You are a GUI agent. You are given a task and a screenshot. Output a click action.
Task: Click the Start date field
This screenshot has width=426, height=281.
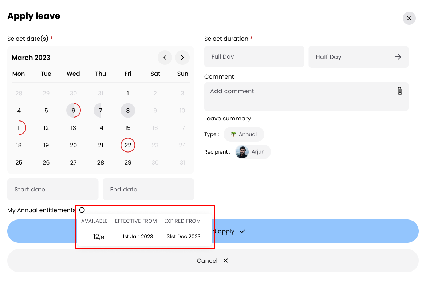point(53,189)
